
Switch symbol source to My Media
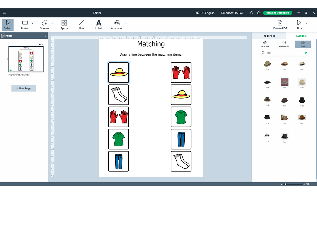[284, 44]
